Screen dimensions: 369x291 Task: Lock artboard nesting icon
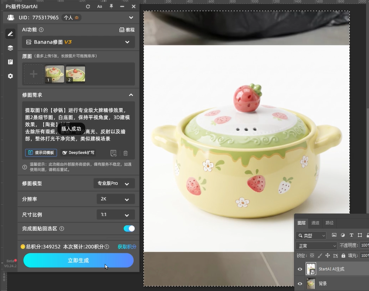click(x=335, y=255)
